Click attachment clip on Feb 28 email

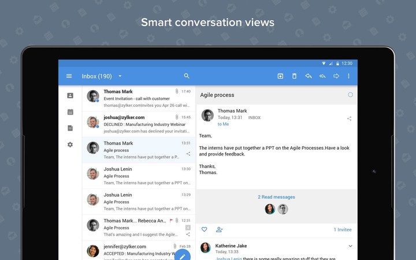pyautogui.click(x=175, y=246)
